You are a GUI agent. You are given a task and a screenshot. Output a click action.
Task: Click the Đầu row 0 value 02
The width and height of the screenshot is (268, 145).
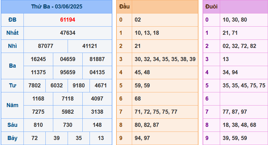tap(138, 20)
